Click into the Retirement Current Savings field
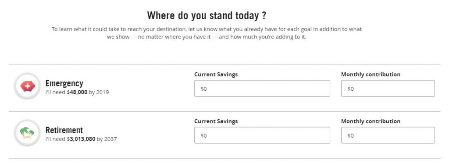 click(262, 135)
